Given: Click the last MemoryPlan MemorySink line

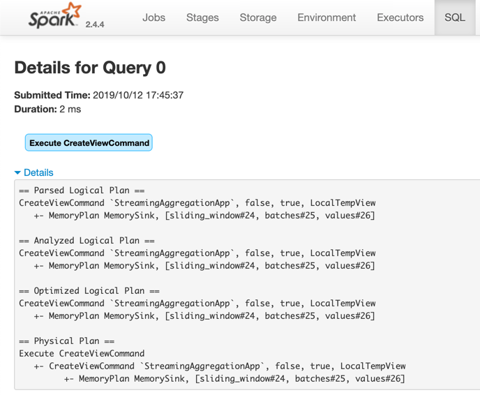Looking at the screenshot, I should point(241,379).
